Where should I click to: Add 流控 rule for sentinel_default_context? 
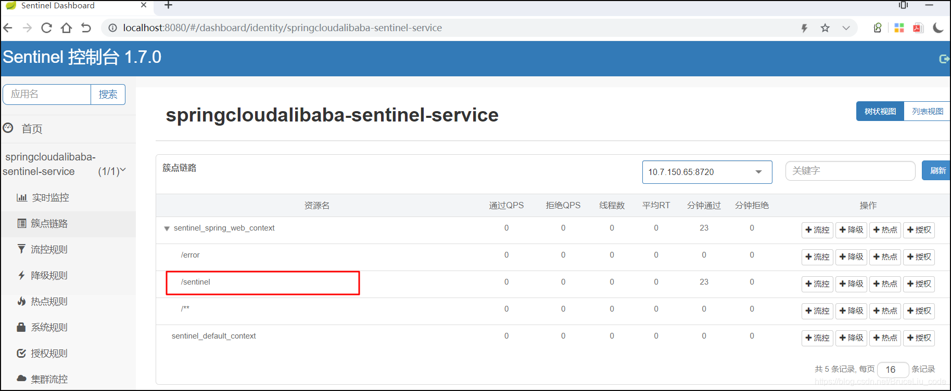[x=817, y=338]
